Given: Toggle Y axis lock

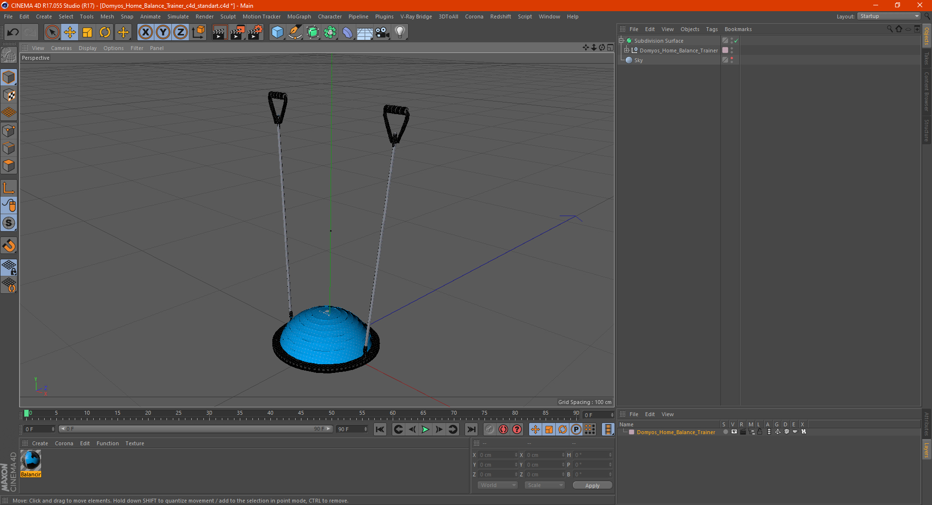Looking at the screenshot, I should click(x=163, y=33).
